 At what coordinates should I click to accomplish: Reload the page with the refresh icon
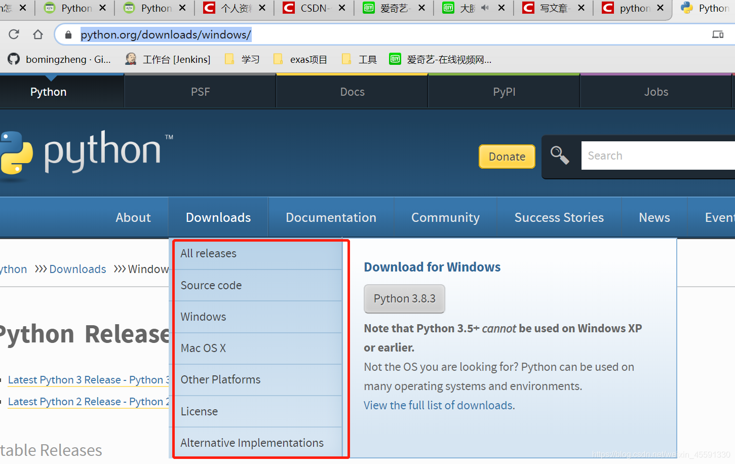(x=14, y=34)
